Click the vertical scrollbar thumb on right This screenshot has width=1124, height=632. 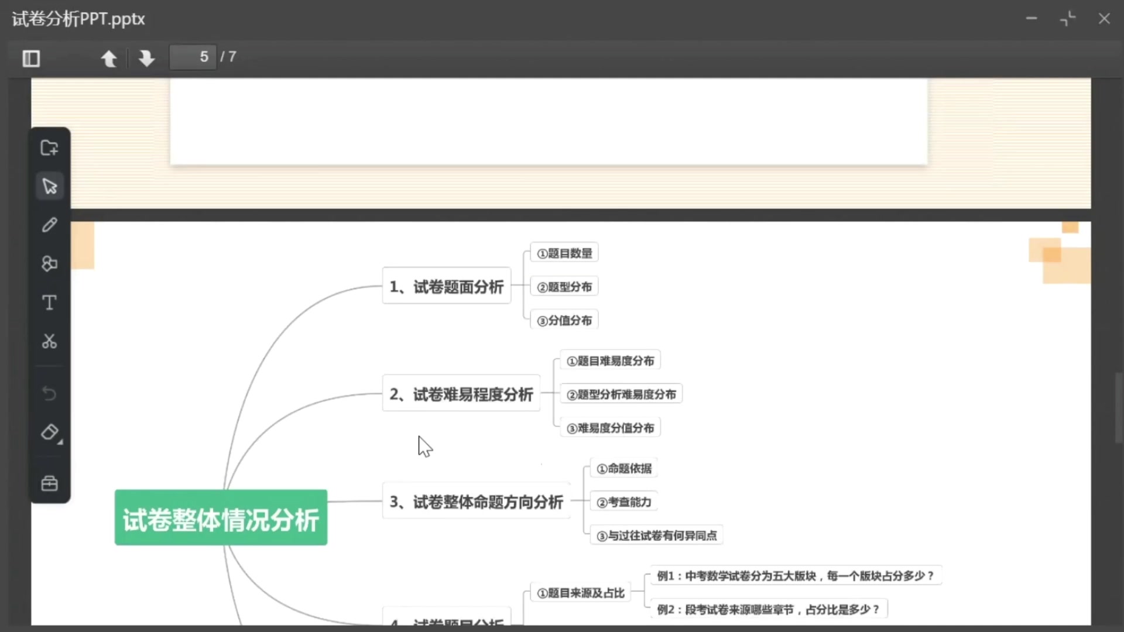pos(1119,408)
